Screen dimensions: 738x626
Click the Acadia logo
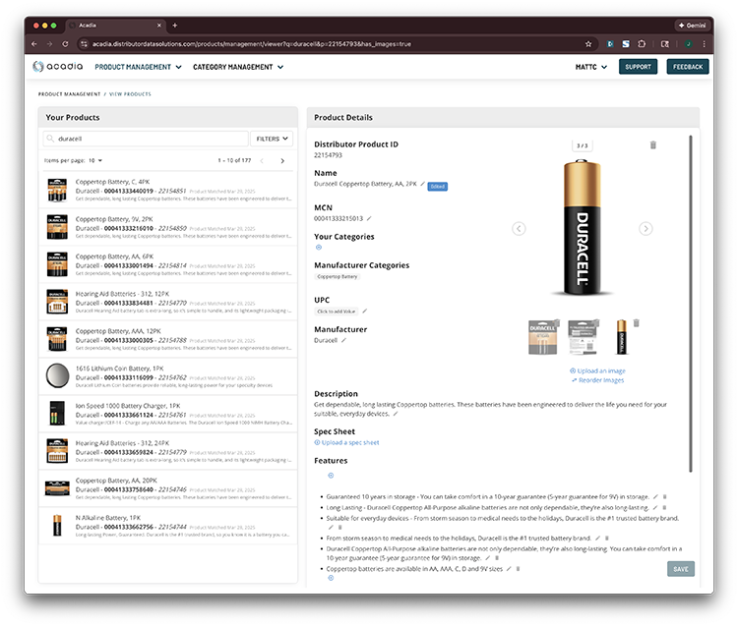[x=58, y=66]
